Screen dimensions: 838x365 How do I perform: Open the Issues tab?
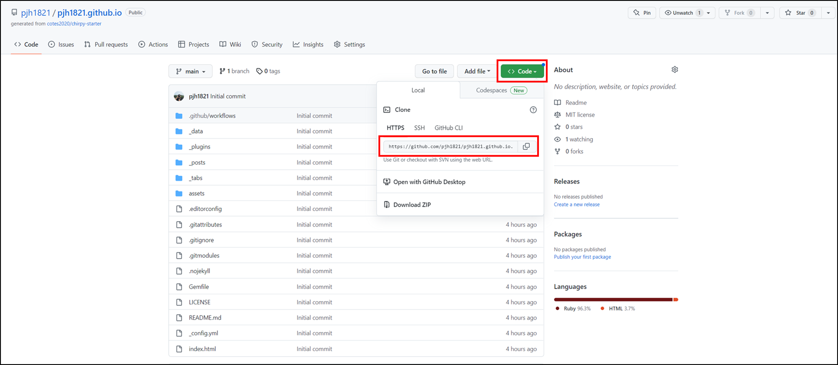61,44
